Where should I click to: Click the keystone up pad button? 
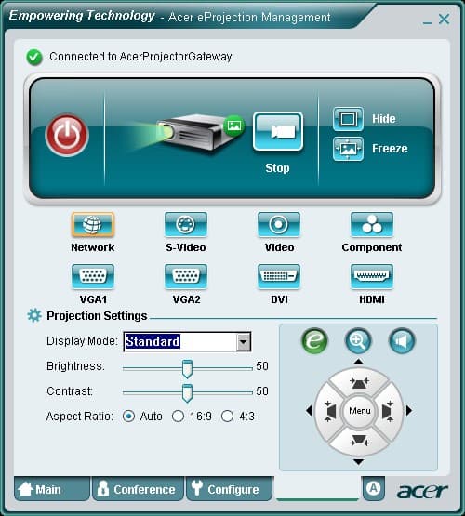point(359,382)
